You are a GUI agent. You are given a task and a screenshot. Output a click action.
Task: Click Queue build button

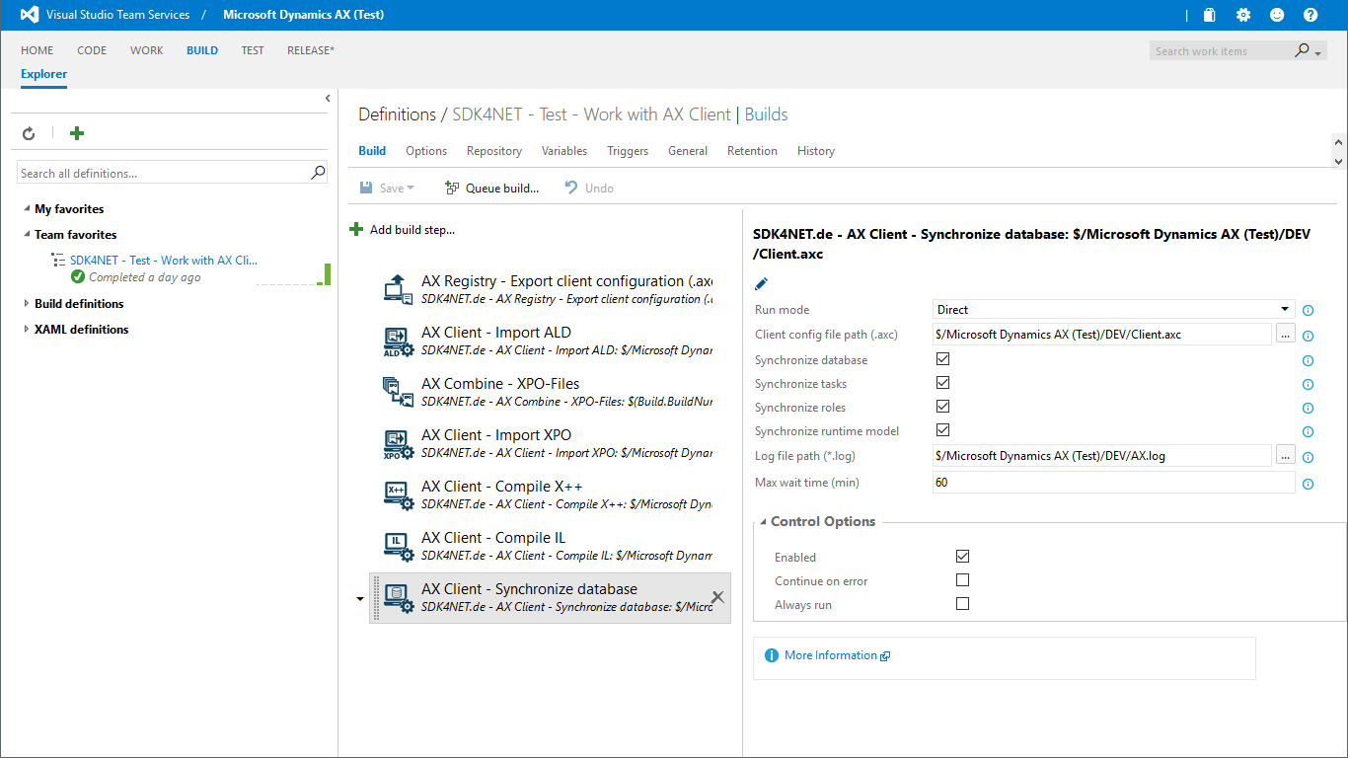tap(491, 189)
